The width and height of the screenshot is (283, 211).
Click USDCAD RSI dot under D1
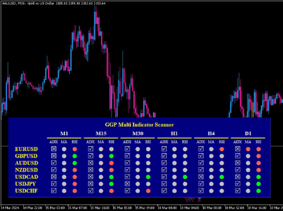click(259, 177)
